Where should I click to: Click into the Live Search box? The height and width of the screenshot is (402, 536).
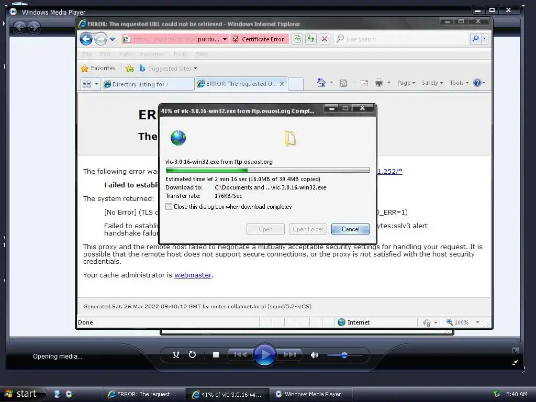click(403, 39)
